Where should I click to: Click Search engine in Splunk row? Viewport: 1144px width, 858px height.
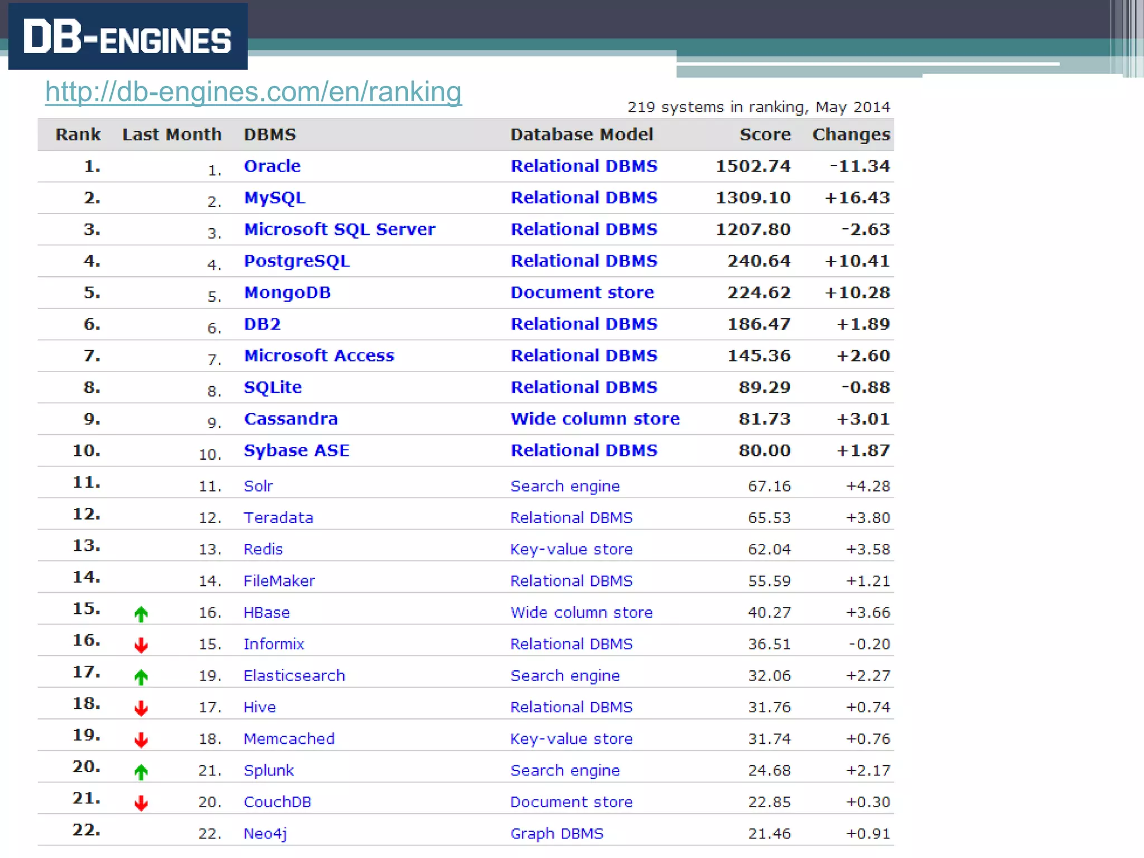(565, 771)
